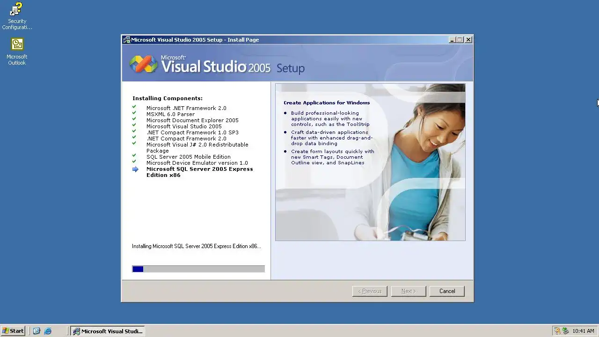Click the checkmark beside Microsoft Visual Studio 2005
599x337 pixels.
click(134, 125)
